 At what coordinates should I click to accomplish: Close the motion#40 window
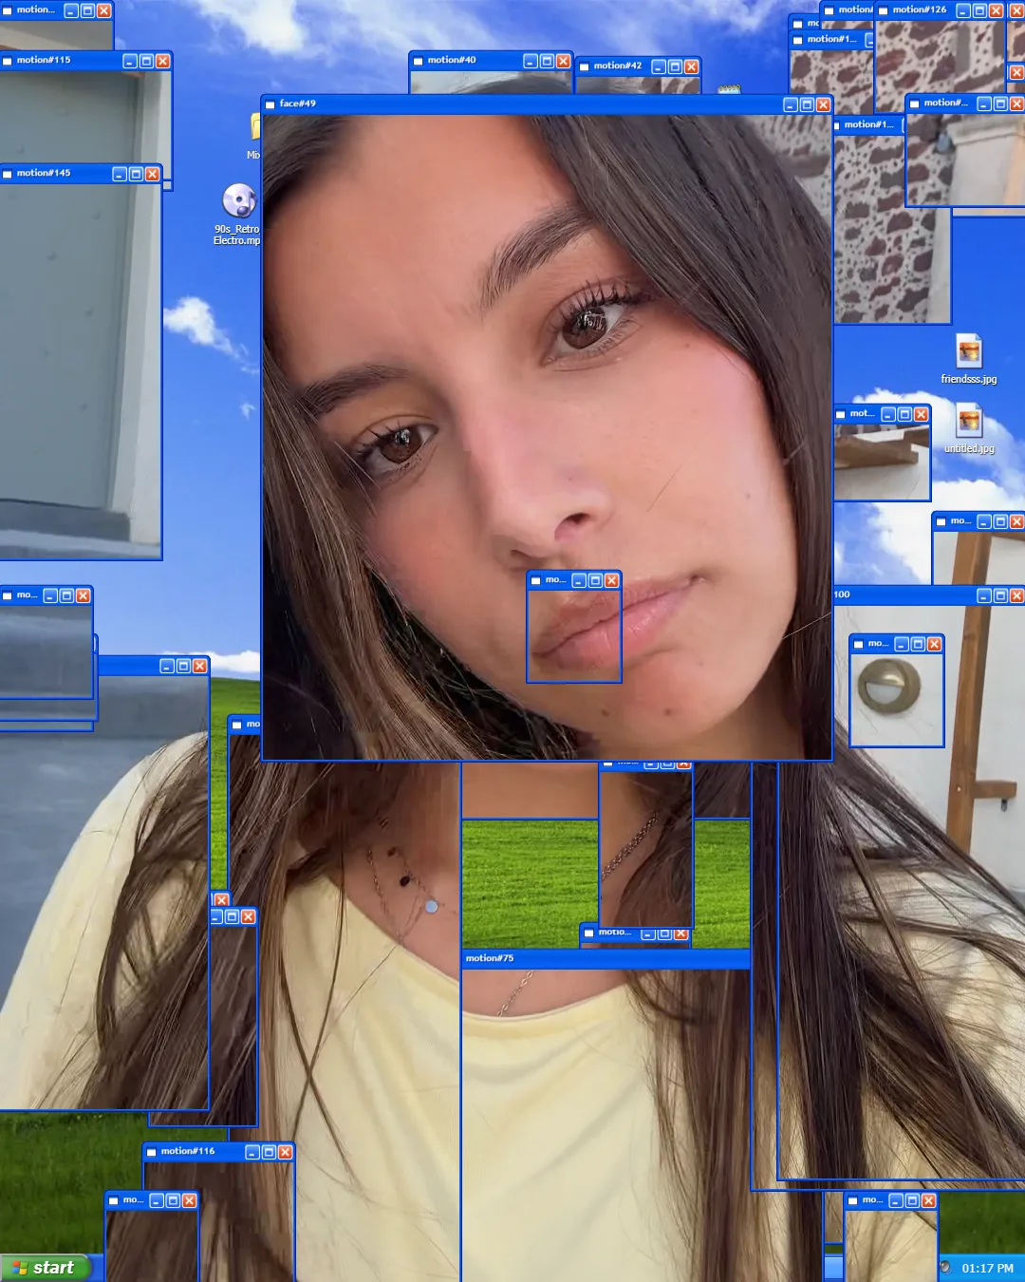[x=563, y=61]
